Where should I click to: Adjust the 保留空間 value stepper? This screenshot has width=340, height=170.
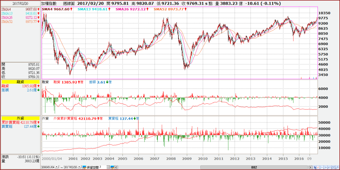pos(108,167)
